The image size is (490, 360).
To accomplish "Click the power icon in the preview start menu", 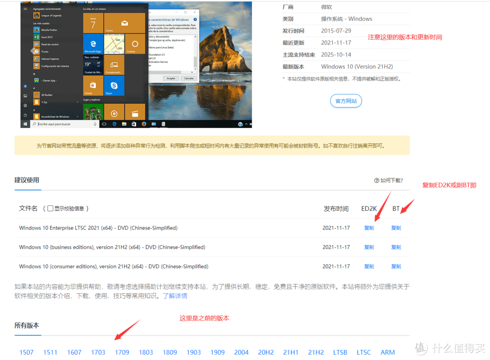I will pos(25,115).
